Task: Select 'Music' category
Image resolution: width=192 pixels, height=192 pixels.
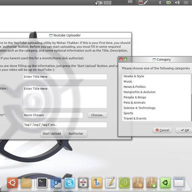Action: 157,82
